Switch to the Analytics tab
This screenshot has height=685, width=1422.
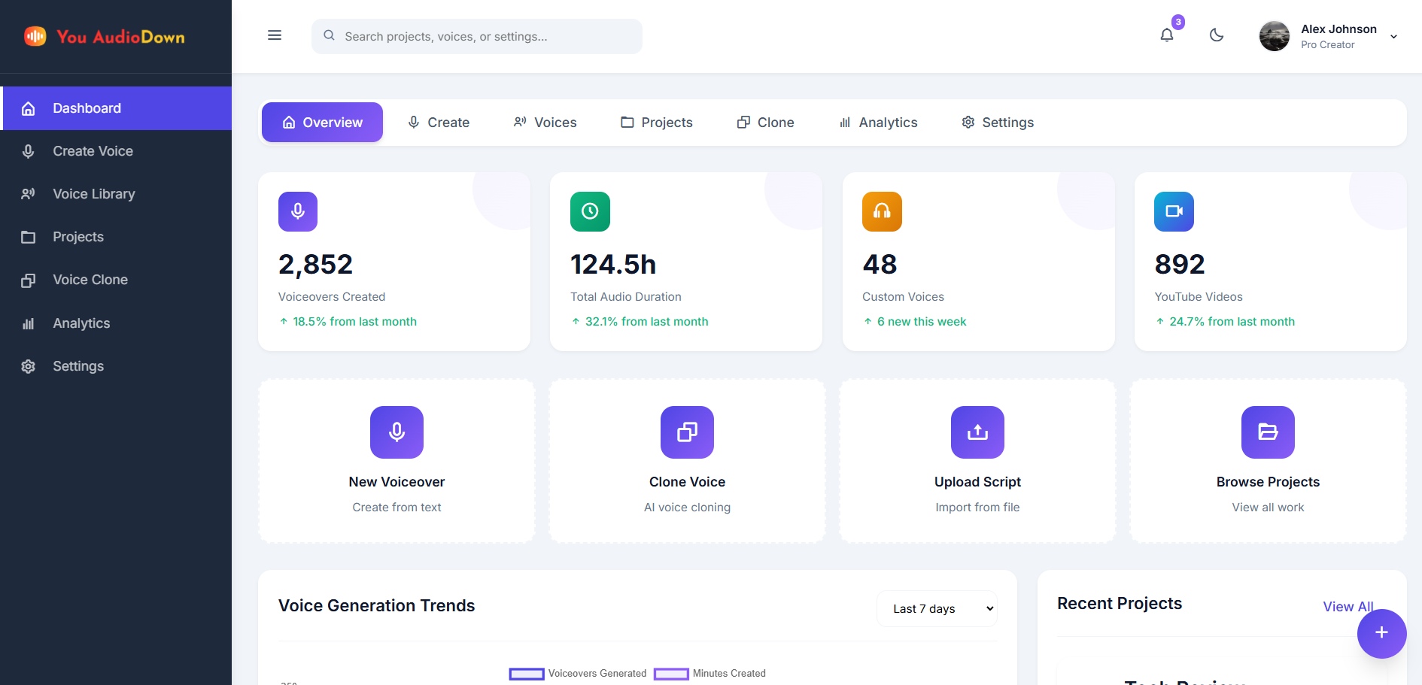point(878,123)
